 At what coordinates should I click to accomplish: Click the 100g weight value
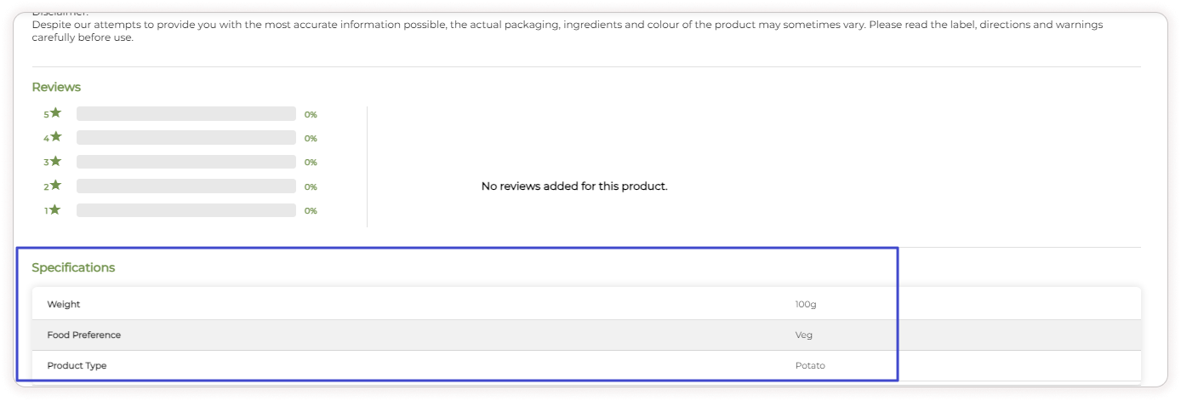[x=806, y=304]
